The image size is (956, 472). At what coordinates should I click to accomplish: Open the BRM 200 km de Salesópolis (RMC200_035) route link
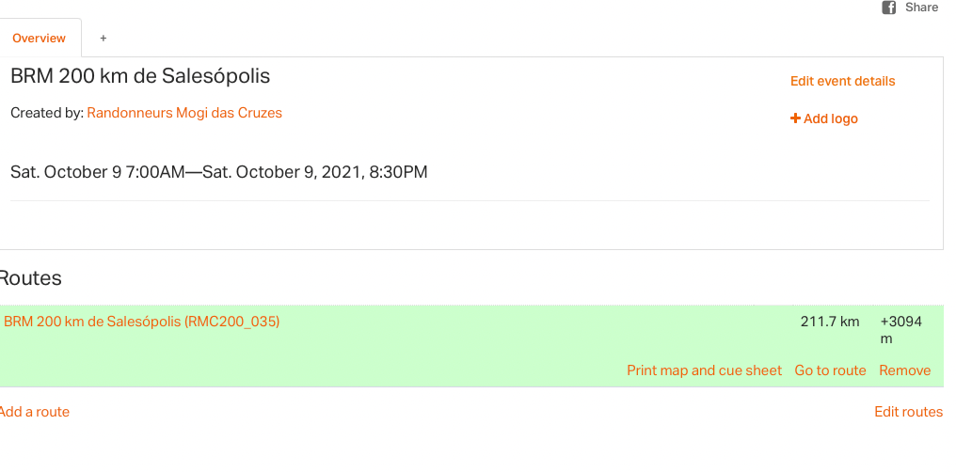coord(142,322)
